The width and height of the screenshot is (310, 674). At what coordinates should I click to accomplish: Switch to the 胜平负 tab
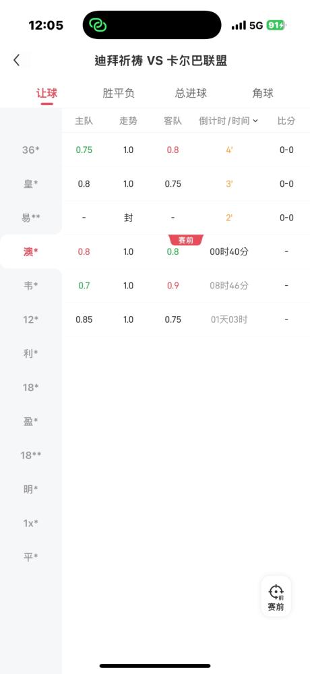(x=118, y=93)
